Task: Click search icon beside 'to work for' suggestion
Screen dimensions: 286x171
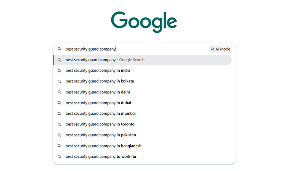Action: (x=59, y=157)
